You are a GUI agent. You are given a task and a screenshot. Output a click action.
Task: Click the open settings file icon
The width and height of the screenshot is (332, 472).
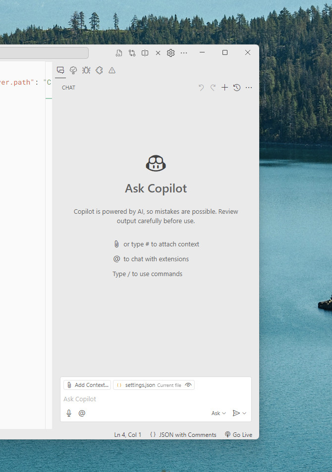[119, 53]
